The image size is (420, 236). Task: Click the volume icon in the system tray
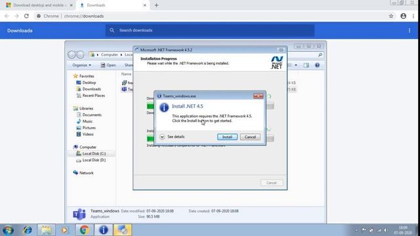click(x=386, y=230)
